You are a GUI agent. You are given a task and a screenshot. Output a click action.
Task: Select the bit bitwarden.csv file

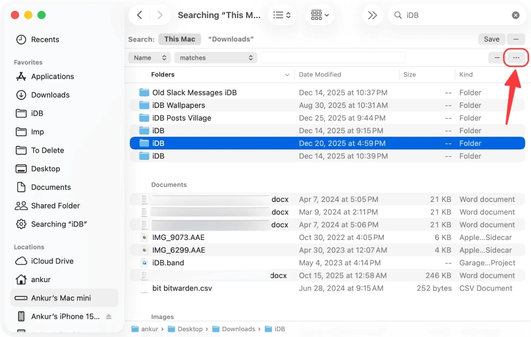point(327,288)
